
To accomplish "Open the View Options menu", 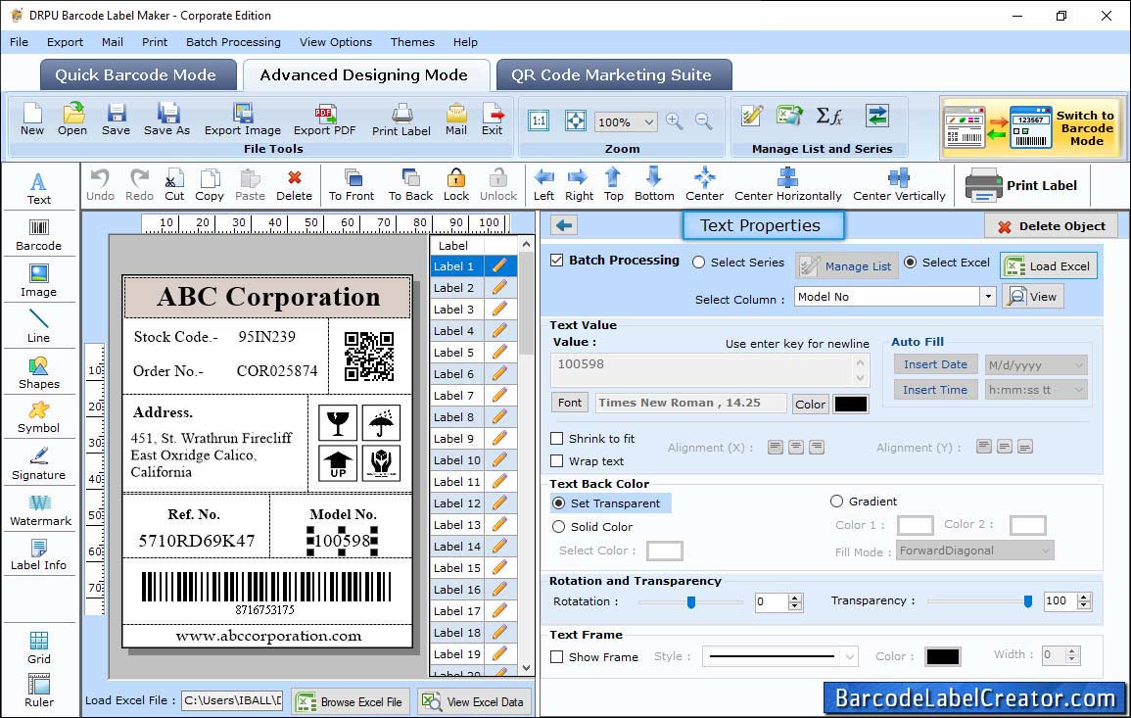I will (336, 42).
